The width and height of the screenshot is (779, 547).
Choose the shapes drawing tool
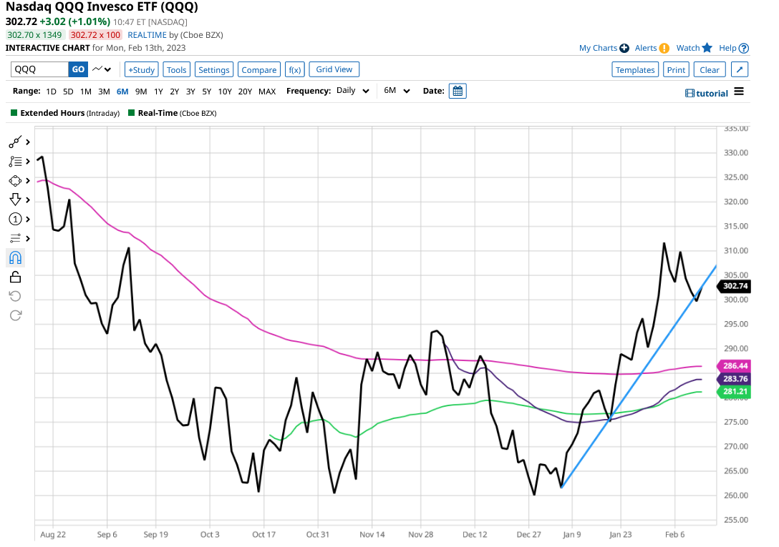pos(16,181)
